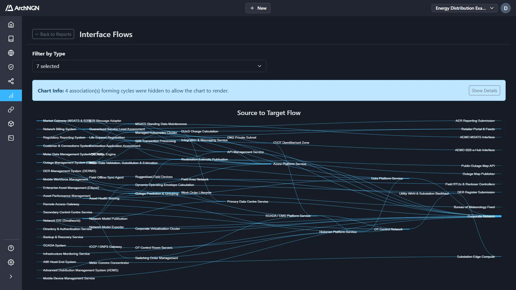The image size is (516, 290).
Task: Select the Substation Edge Compute node
Action: coord(476,257)
